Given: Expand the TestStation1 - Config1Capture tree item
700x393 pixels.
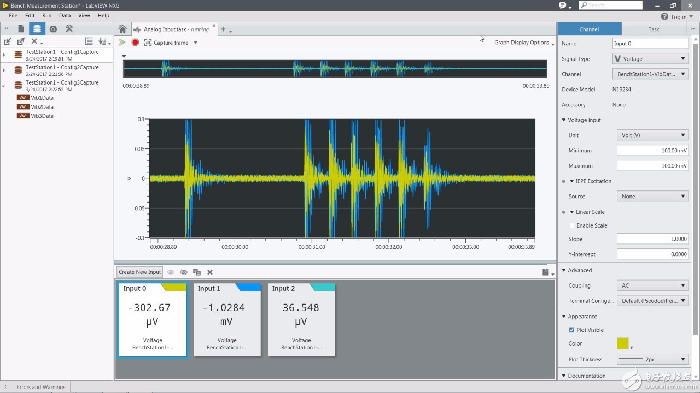Looking at the screenshot, I should point(4,55).
